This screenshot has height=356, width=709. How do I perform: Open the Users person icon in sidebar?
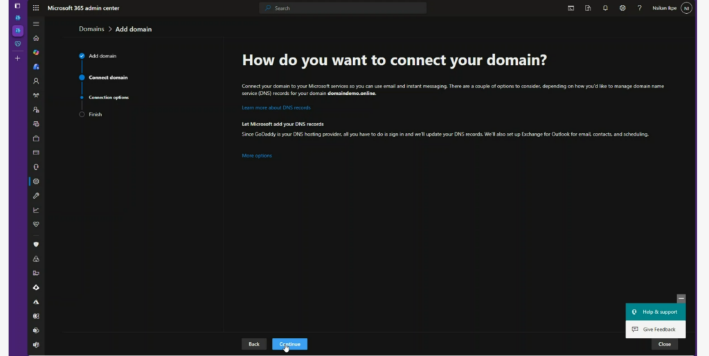click(36, 81)
